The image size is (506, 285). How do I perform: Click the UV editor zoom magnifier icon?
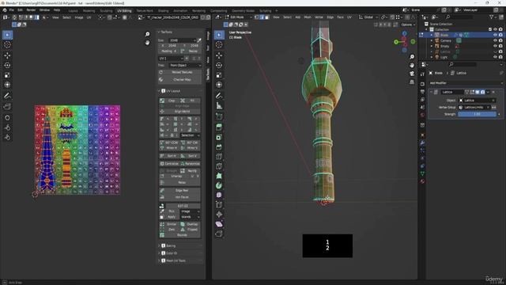pos(148,34)
